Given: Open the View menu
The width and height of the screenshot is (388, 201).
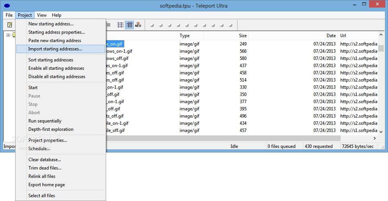Looking at the screenshot, I should (42, 15).
